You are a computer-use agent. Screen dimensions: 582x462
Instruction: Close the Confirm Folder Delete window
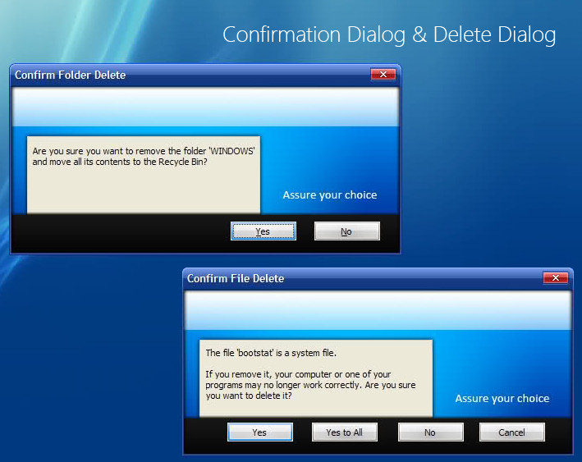click(383, 74)
